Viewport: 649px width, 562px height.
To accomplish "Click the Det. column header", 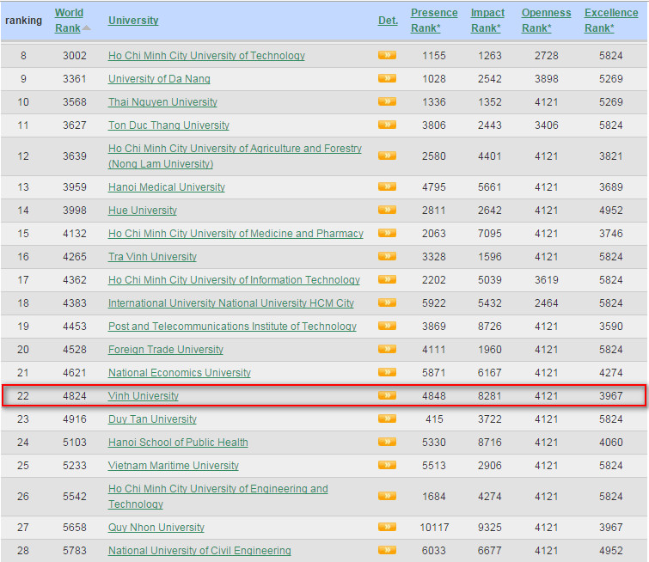I will coord(388,21).
